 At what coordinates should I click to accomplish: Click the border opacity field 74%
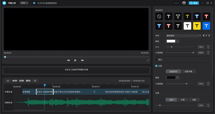(201, 83)
